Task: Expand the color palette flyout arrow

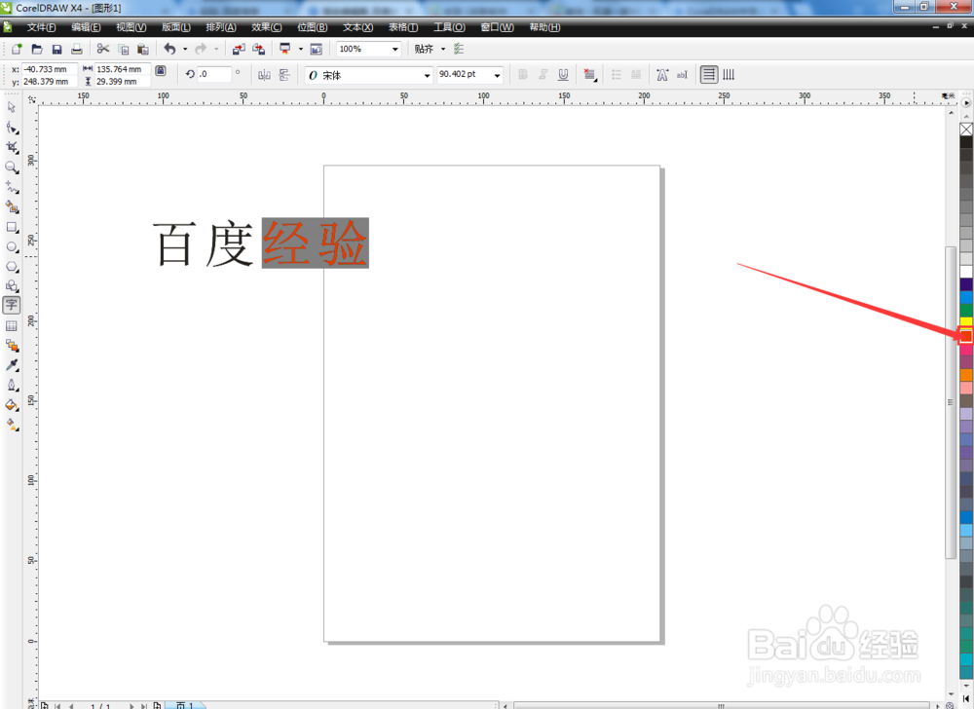Action: coord(966,102)
